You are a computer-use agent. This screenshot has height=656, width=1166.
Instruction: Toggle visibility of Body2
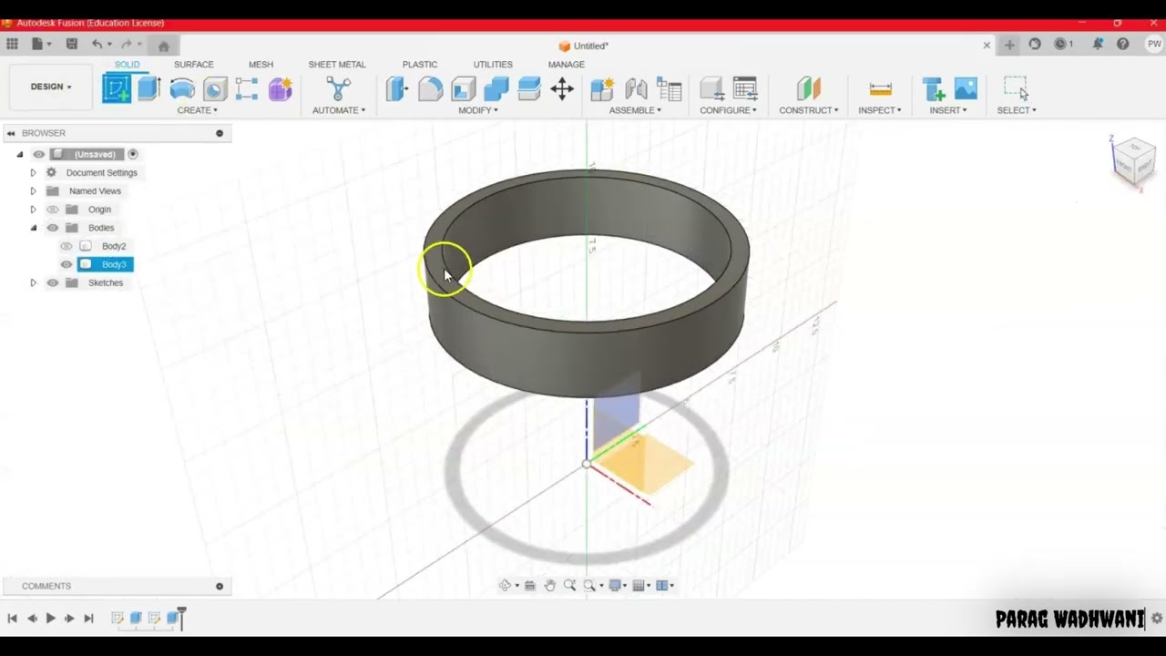(66, 246)
